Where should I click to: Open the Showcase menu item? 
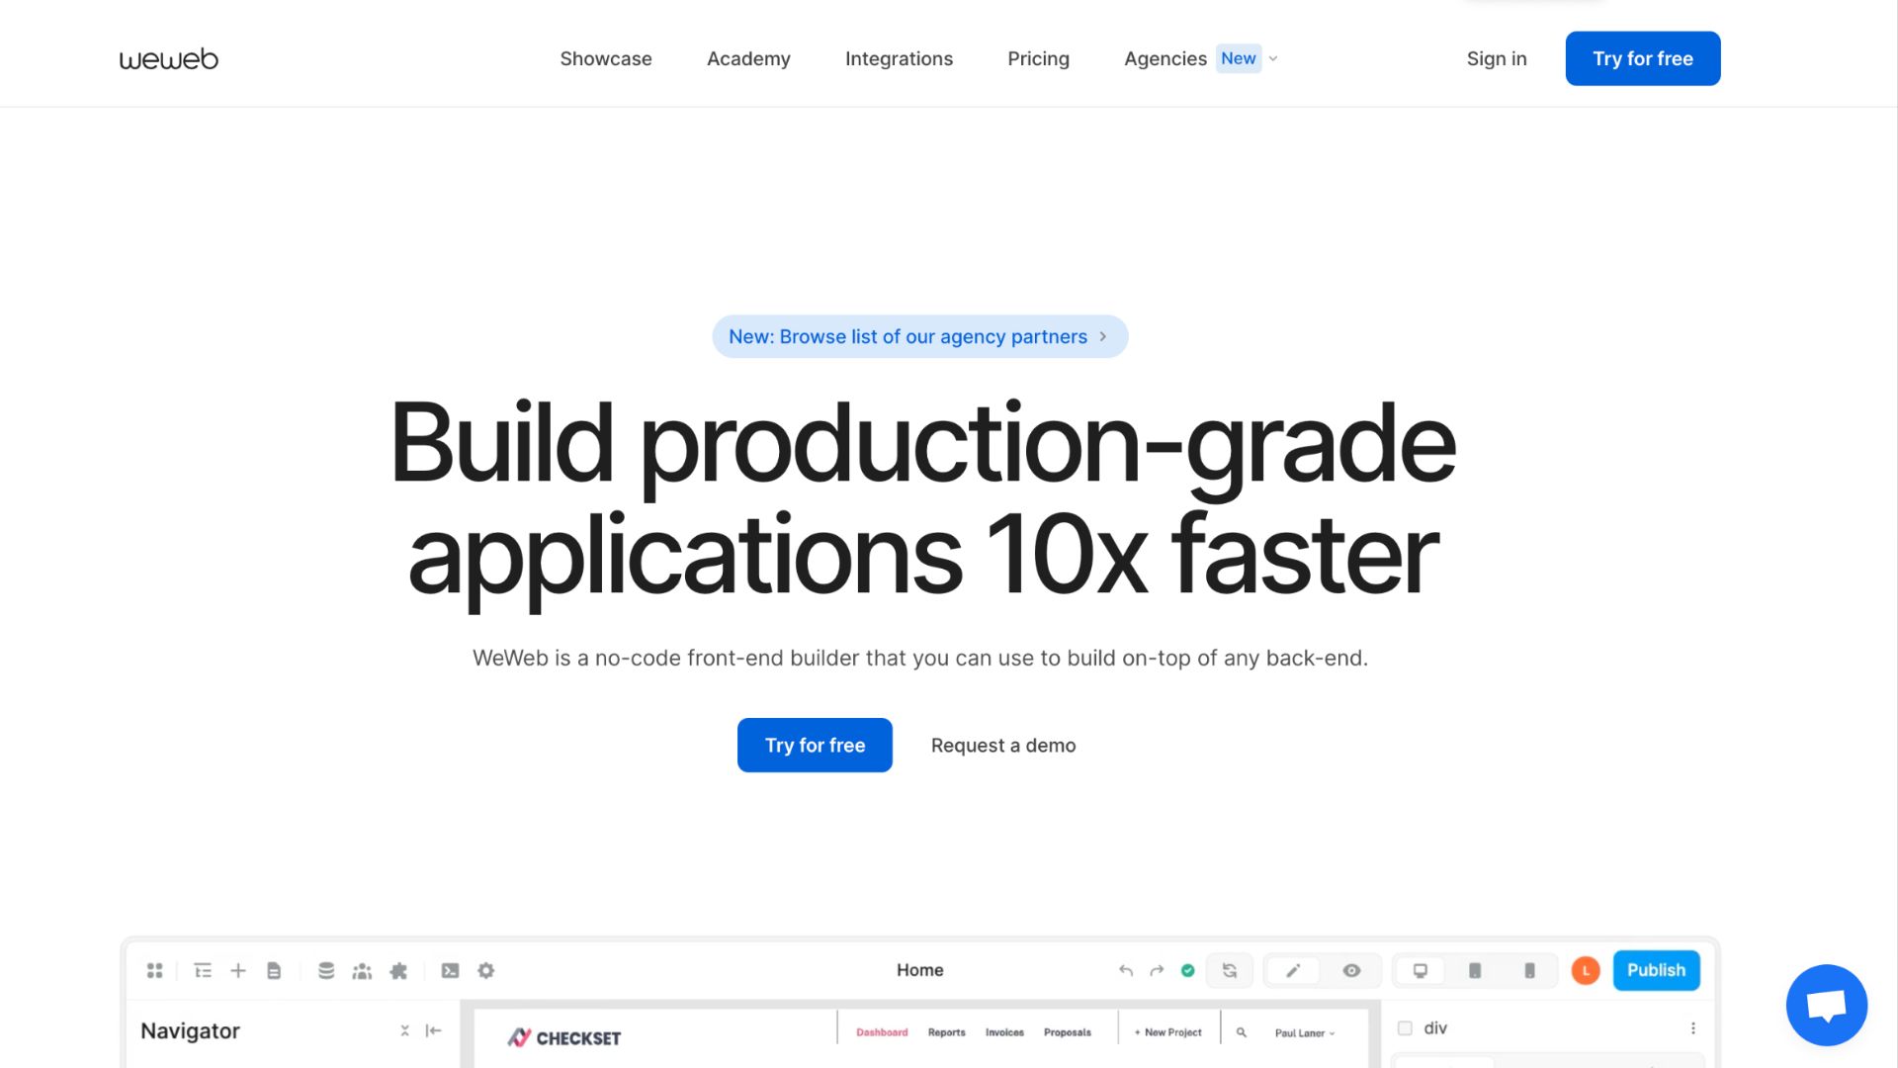[x=605, y=59]
